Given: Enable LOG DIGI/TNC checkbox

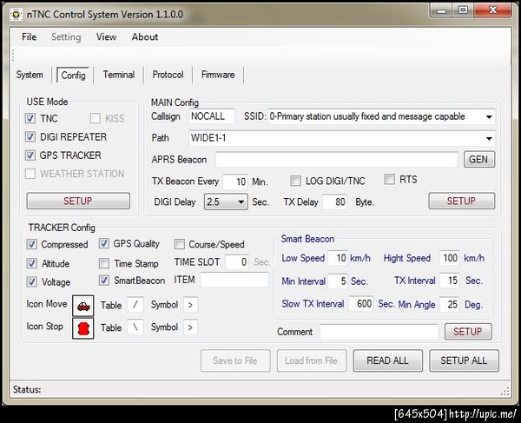Looking at the screenshot, I should (x=296, y=181).
